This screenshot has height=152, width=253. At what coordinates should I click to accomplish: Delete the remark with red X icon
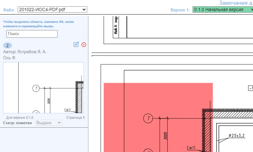tap(84, 45)
